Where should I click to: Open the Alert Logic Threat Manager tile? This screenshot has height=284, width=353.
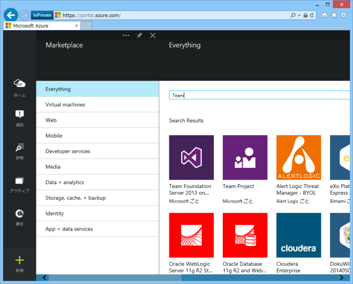298,157
